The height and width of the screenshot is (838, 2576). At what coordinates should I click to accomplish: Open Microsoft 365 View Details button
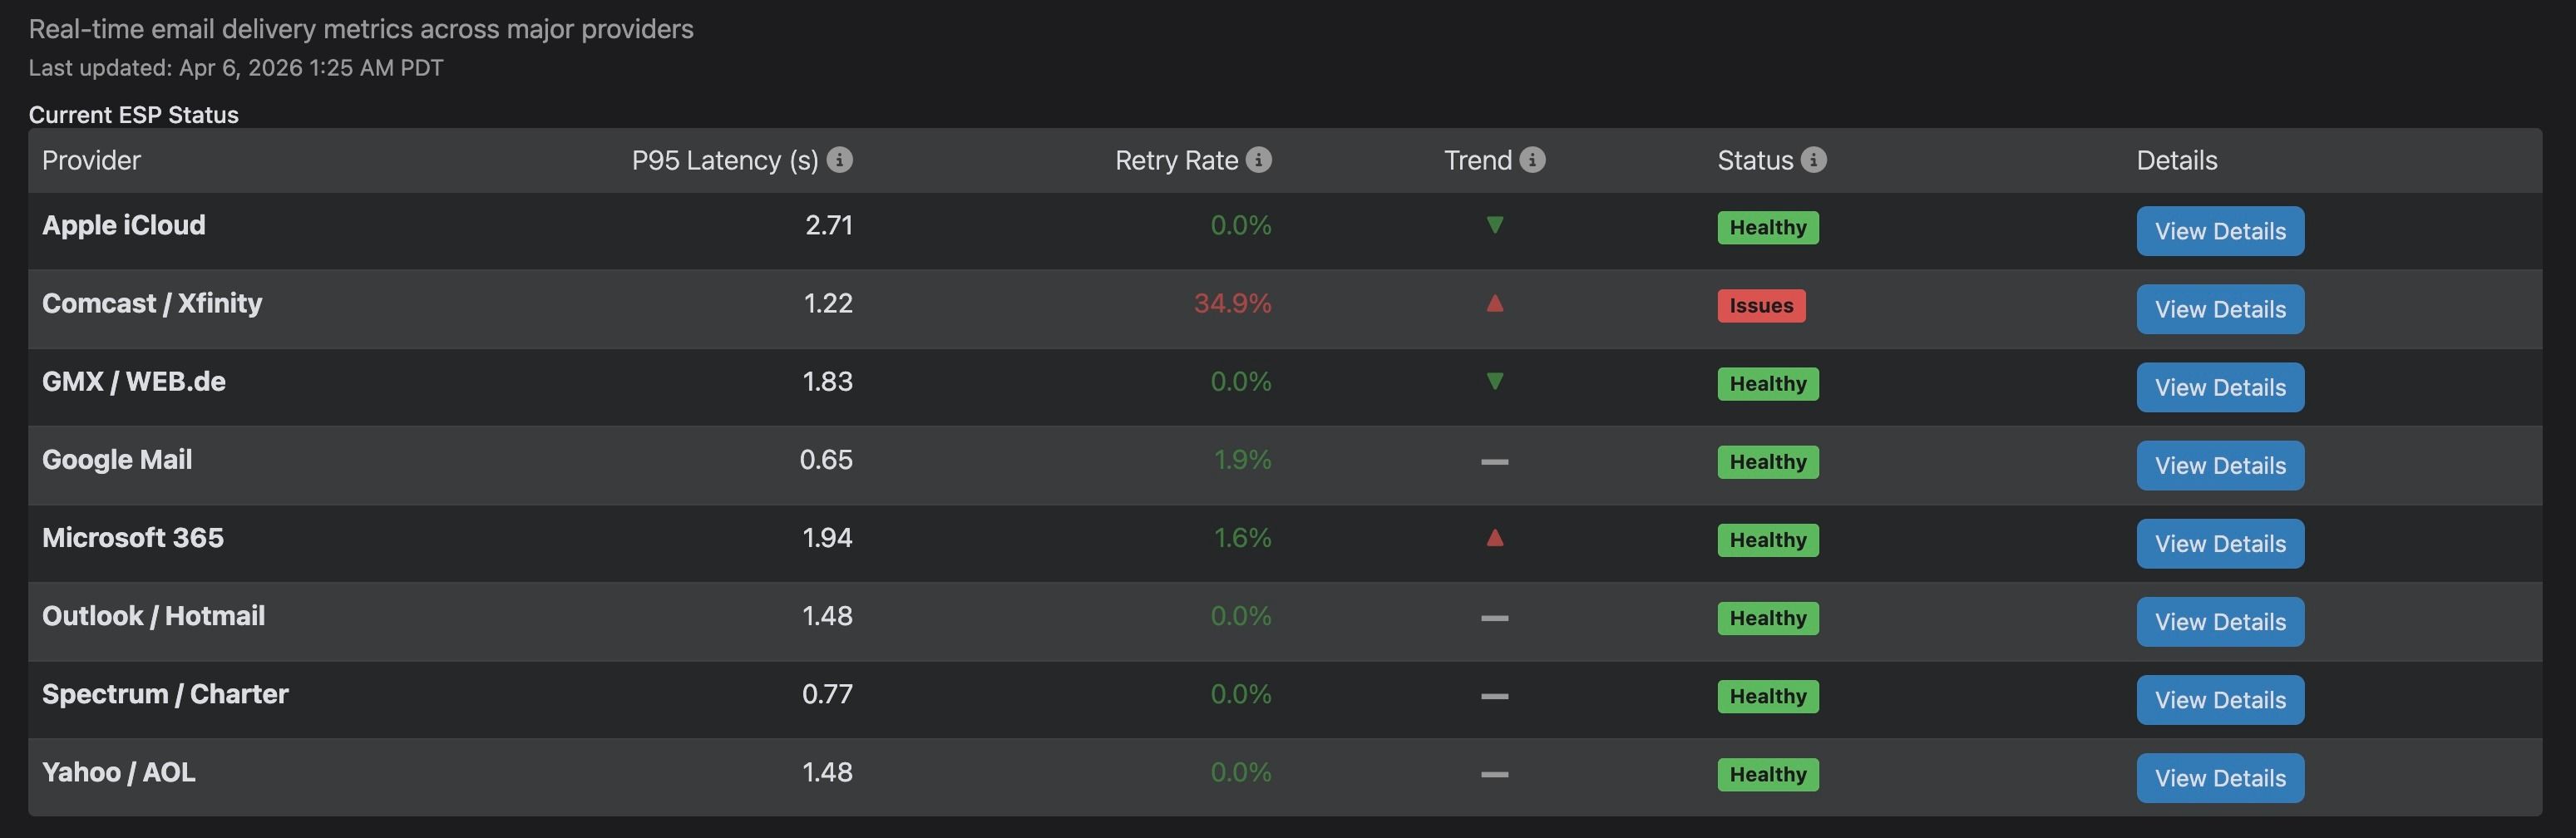(2219, 543)
